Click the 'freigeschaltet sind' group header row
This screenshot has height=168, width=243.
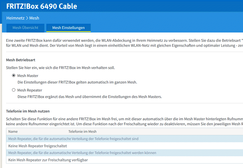(125, 139)
